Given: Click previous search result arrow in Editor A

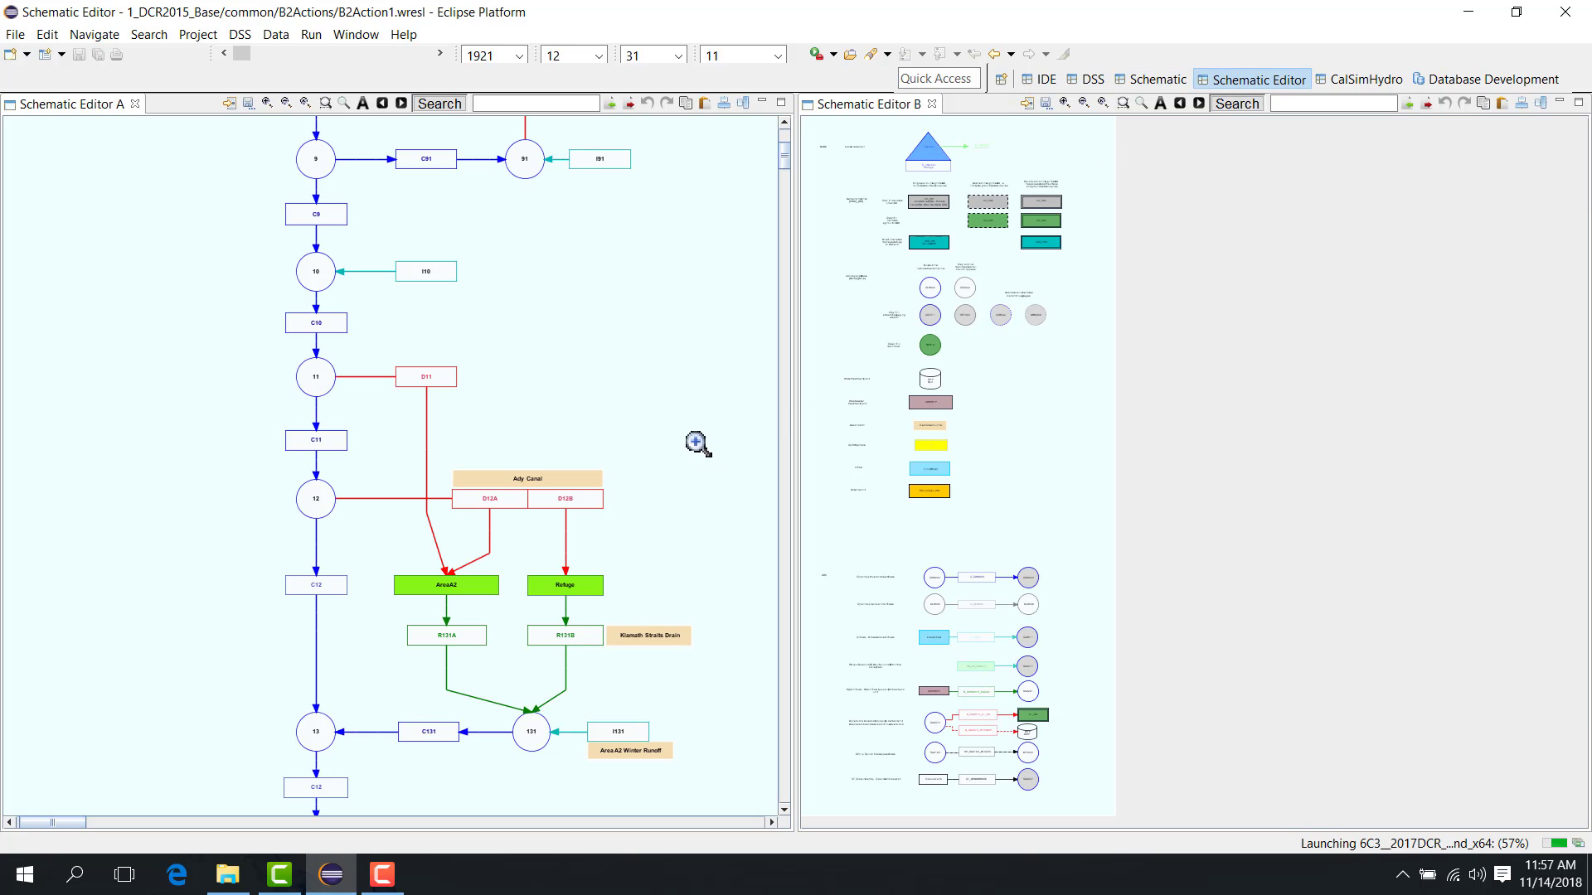Looking at the screenshot, I should (x=382, y=104).
